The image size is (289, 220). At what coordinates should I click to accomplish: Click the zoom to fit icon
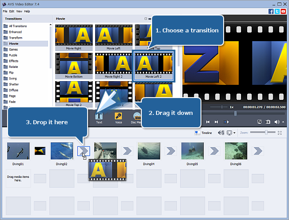280,133
